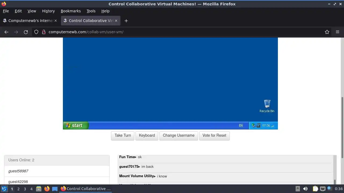Select user guest42298 in users list
Image resolution: width=344 pixels, height=193 pixels.
[x=57, y=181]
